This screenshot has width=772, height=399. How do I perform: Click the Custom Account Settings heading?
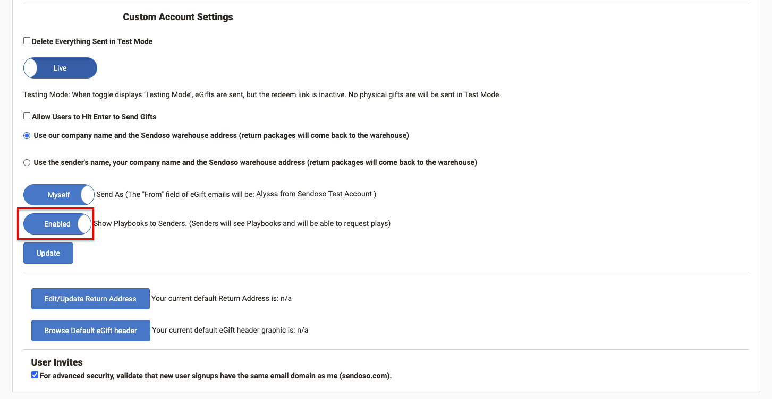(x=178, y=17)
